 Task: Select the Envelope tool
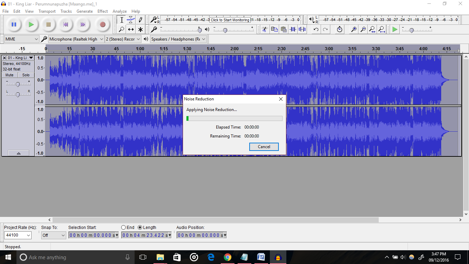pos(131,20)
